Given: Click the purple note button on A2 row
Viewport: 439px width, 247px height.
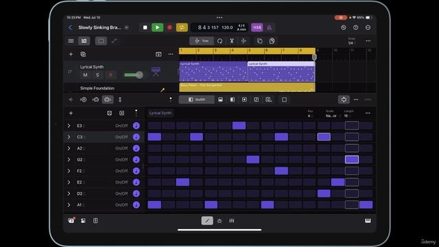Looking at the screenshot, I should point(137,148).
